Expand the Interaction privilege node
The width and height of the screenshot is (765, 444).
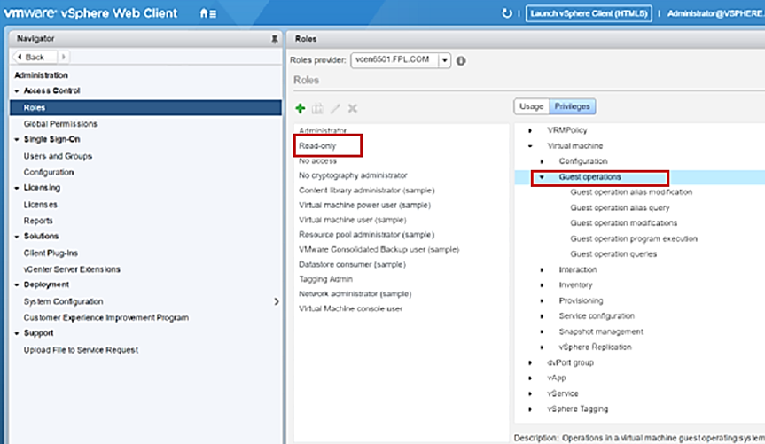tap(542, 269)
